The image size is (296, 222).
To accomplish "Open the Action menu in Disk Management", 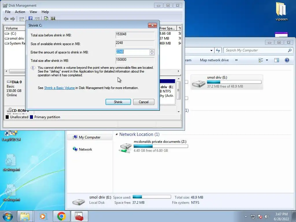I will [20, 12].
